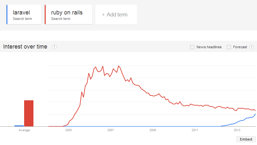
Task: Click the Interest over time heading
Action: [25, 47]
